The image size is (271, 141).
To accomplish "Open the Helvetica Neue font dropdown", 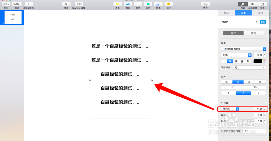I will pyautogui.click(x=243, y=49).
